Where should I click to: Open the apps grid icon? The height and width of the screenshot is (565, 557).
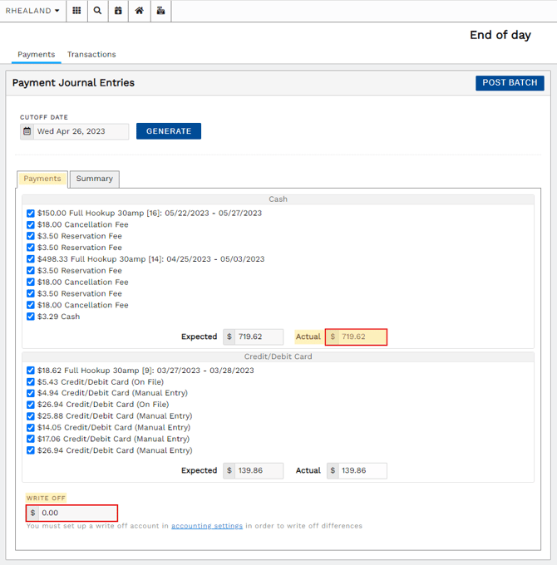76,11
